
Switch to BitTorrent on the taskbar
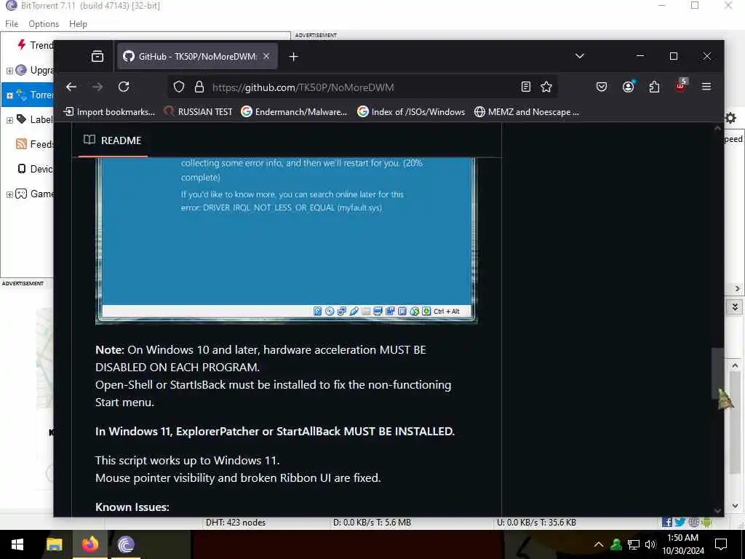coord(126,544)
